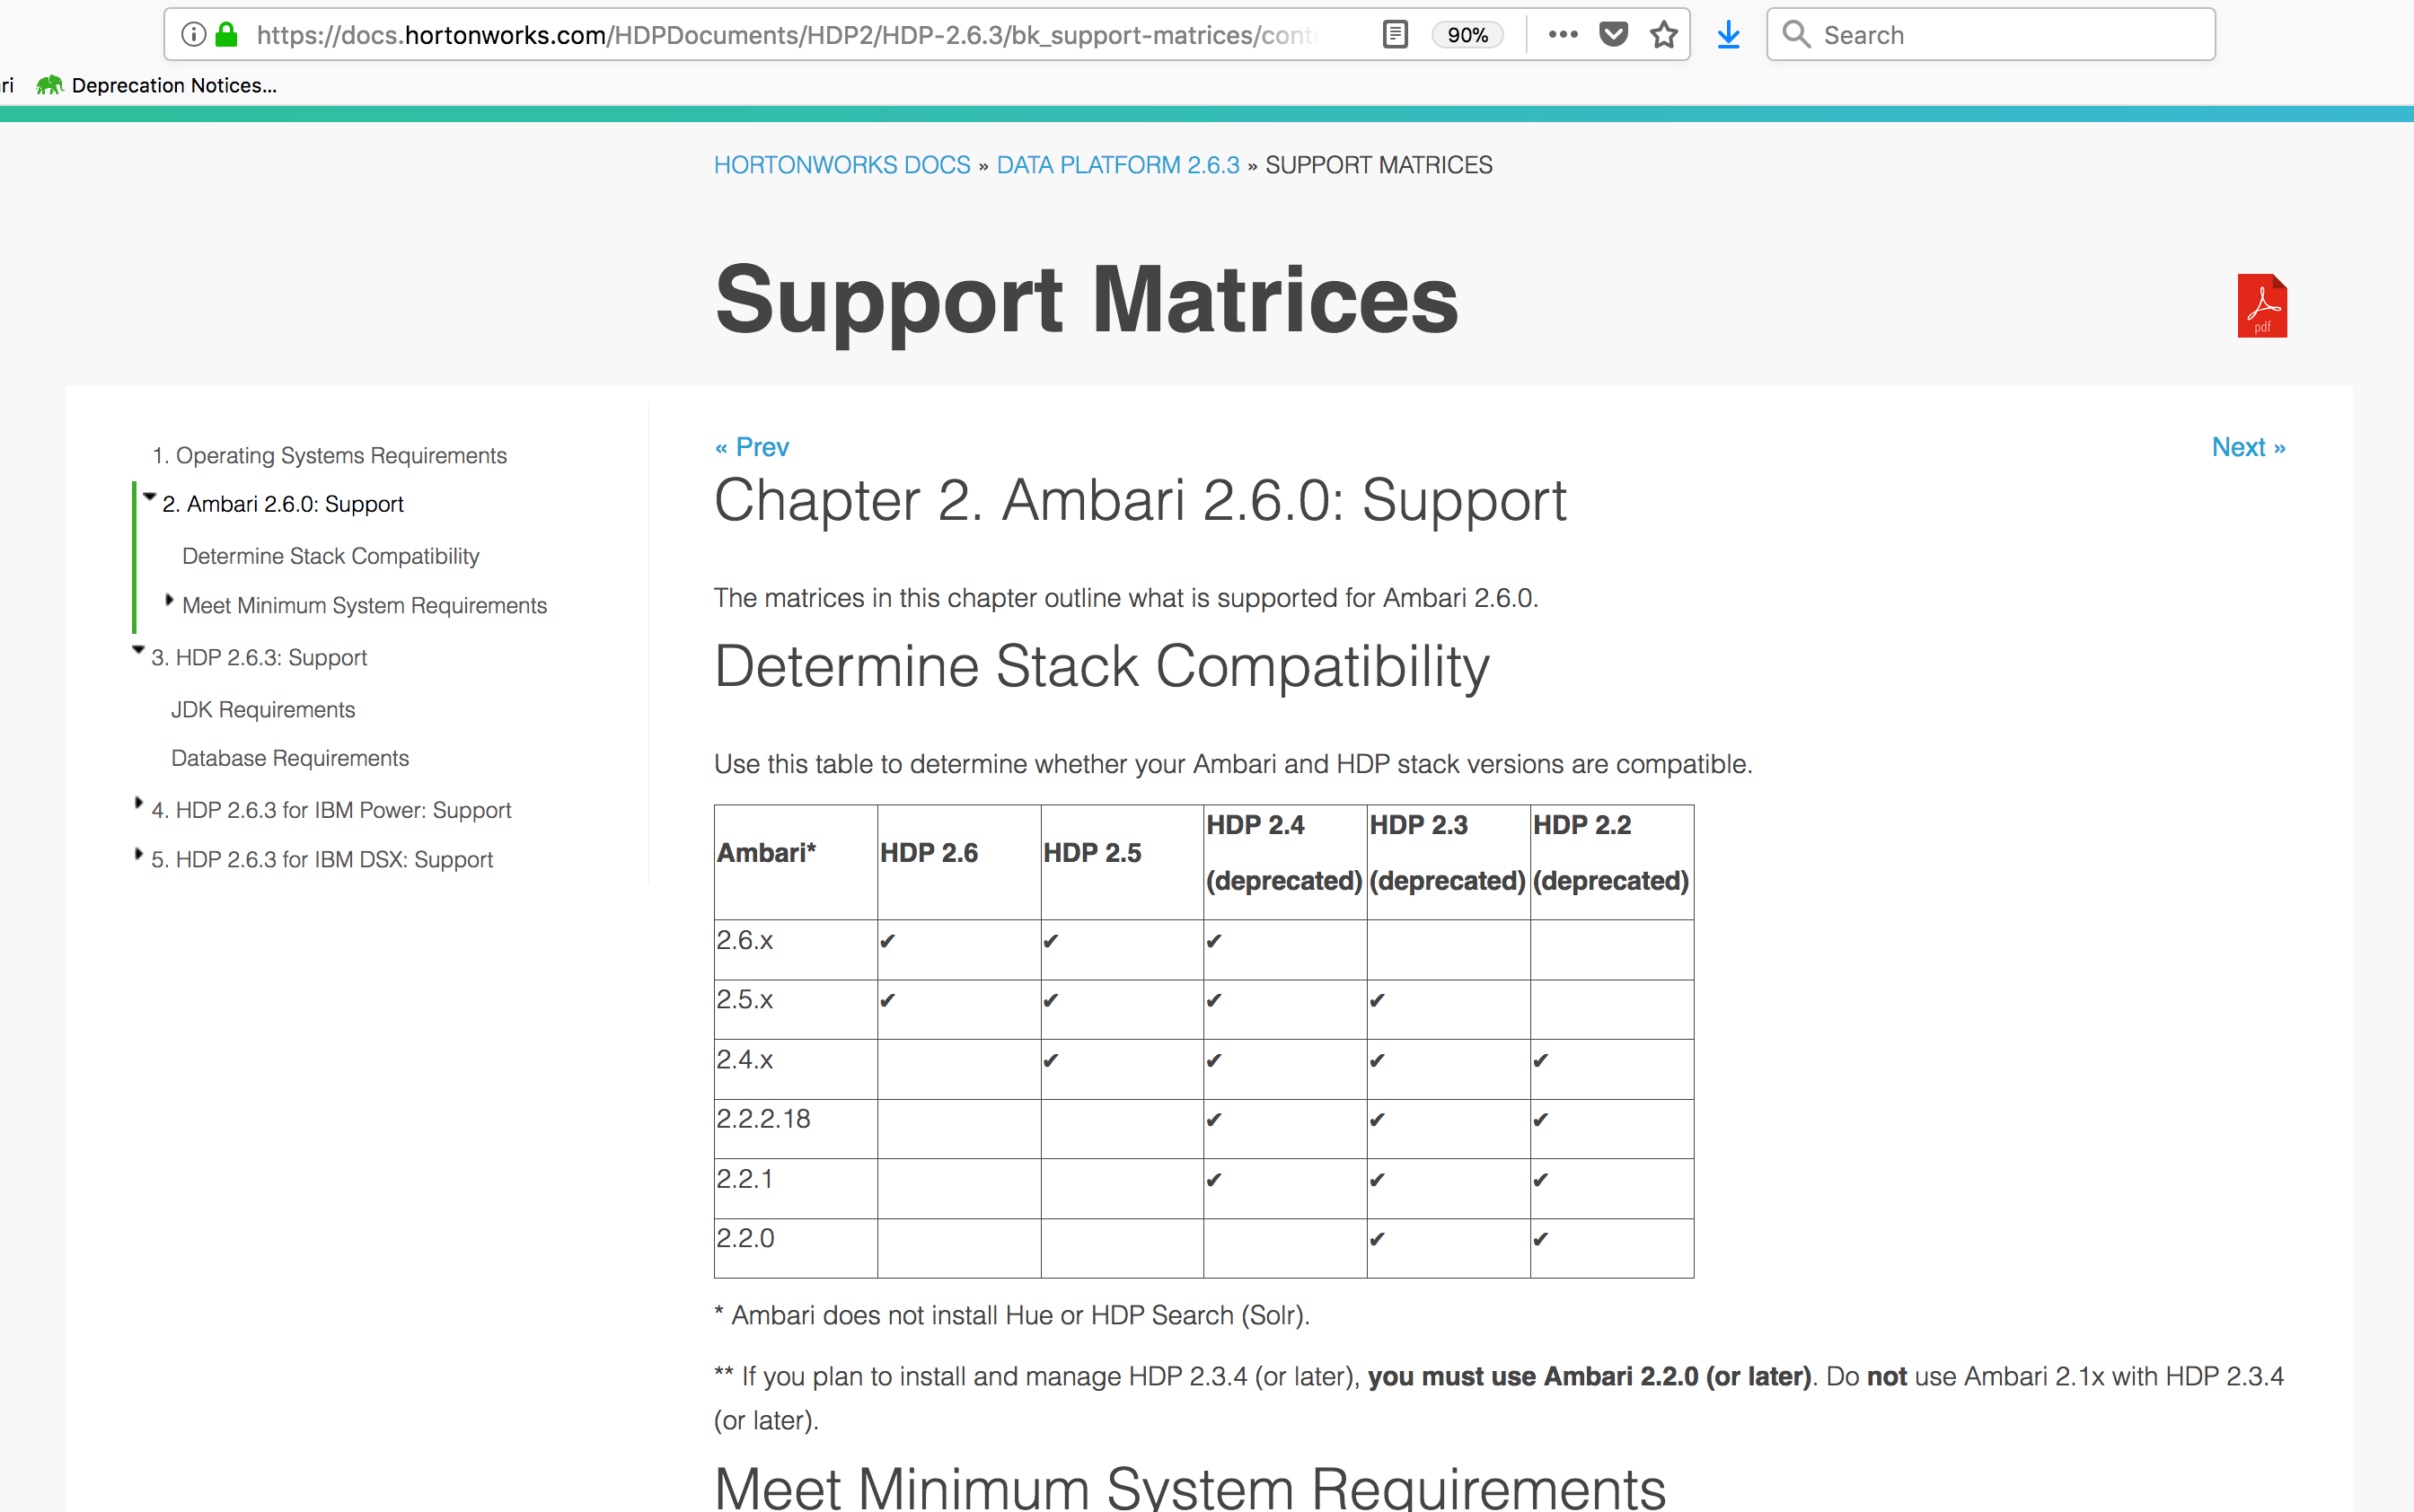Image resolution: width=2414 pixels, height=1512 pixels.
Task: Go to Prev page link
Action: tap(752, 447)
